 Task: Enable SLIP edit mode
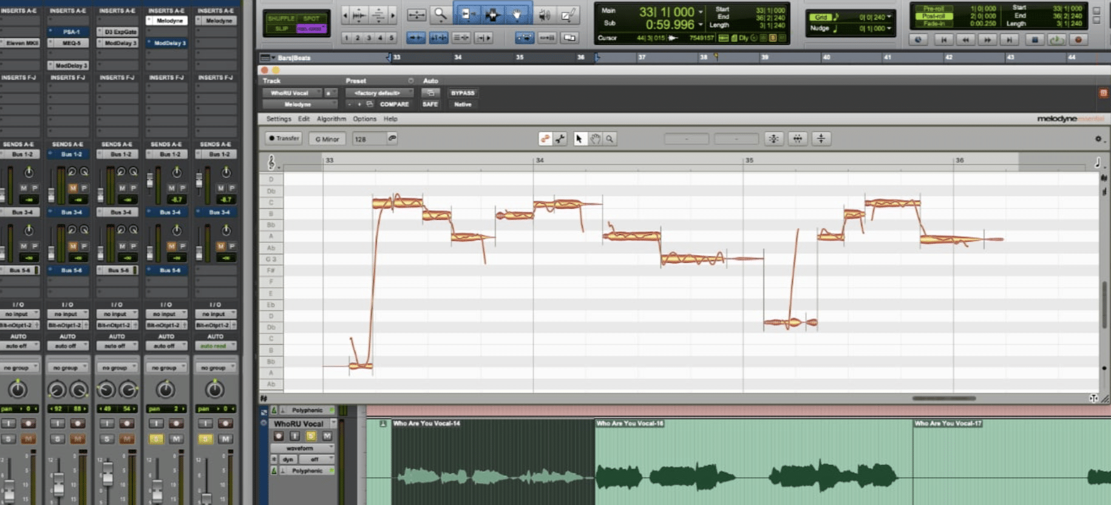click(281, 29)
